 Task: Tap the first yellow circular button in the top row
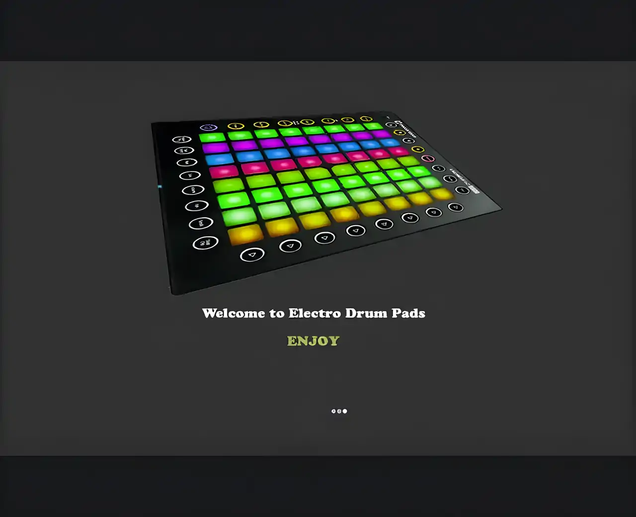coord(236,126)
